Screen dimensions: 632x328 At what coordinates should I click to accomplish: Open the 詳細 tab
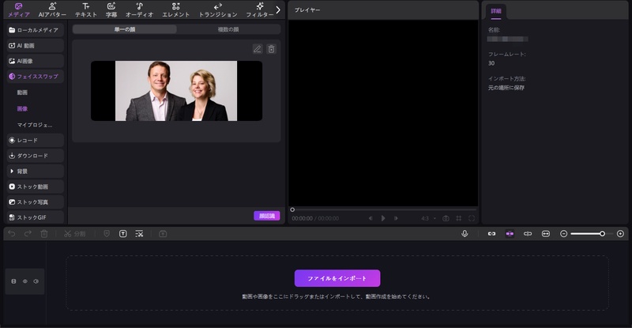click(496, 11)
